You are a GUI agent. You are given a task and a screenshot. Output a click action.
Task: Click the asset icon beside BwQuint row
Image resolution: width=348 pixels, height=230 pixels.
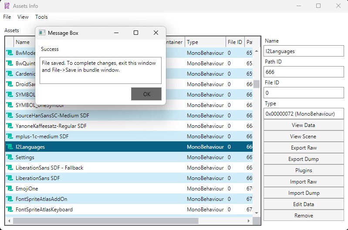10,63
